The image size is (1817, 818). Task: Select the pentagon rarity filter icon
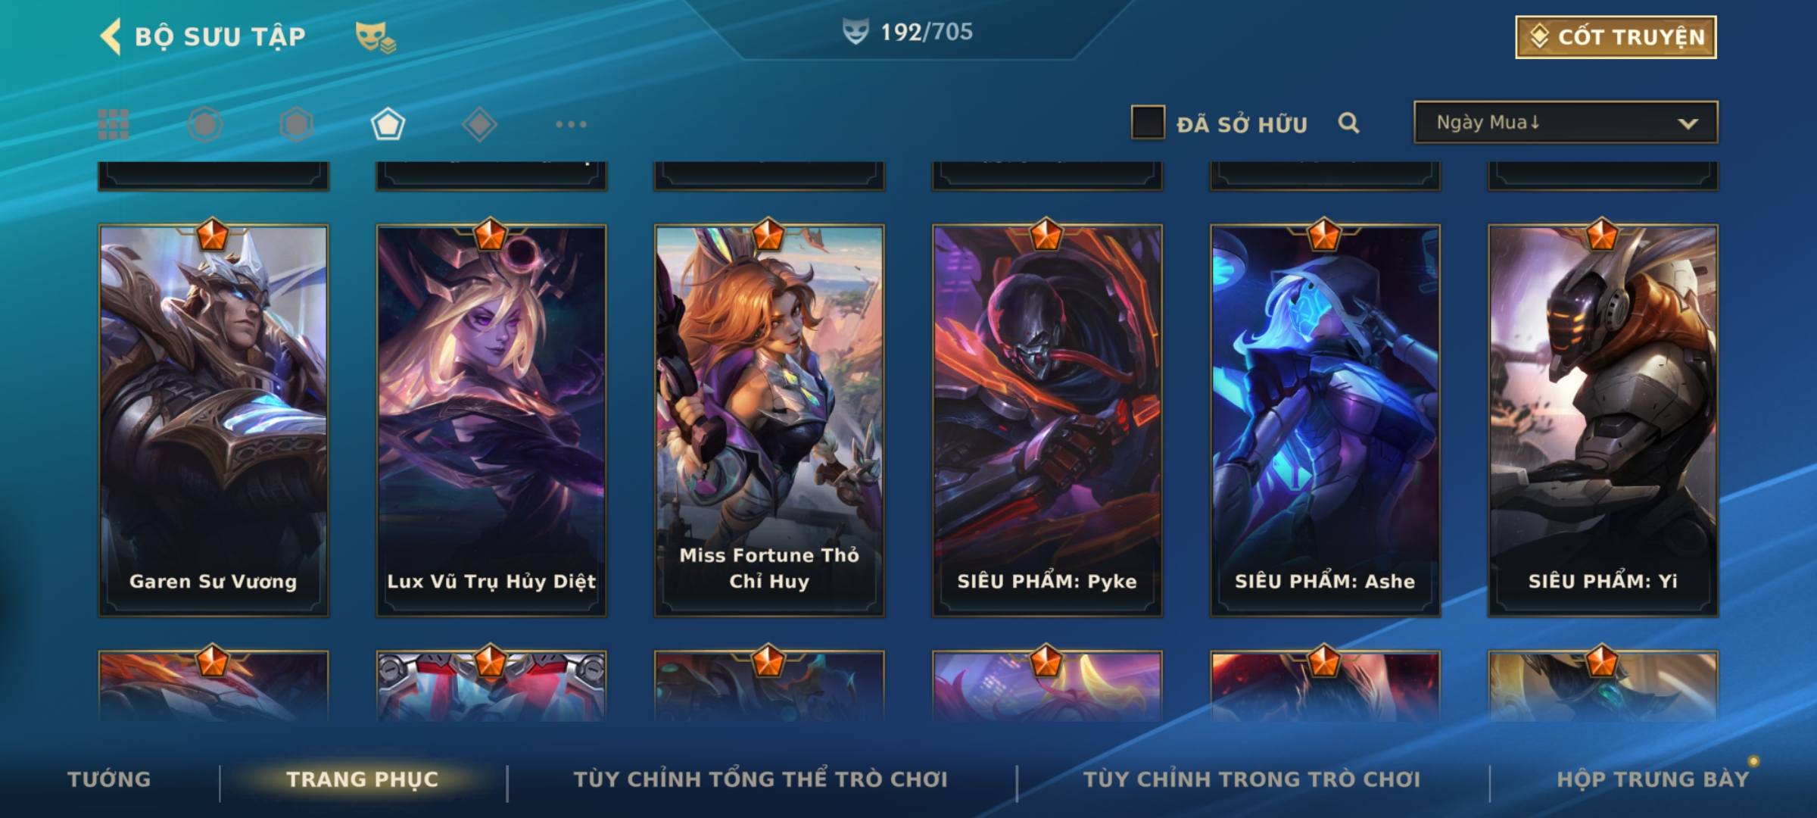[388, 124]
